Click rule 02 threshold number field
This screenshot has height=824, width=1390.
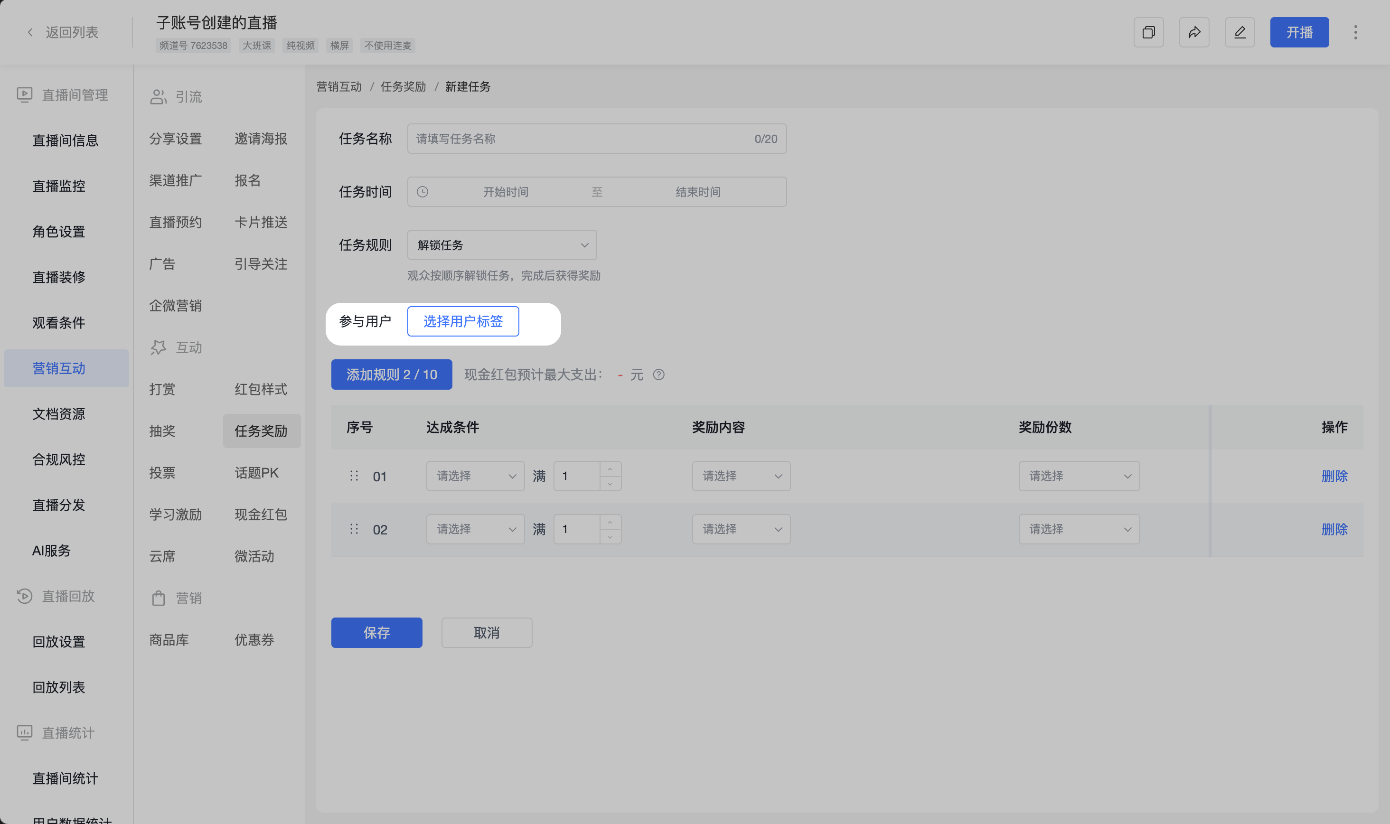click(577, 529)
